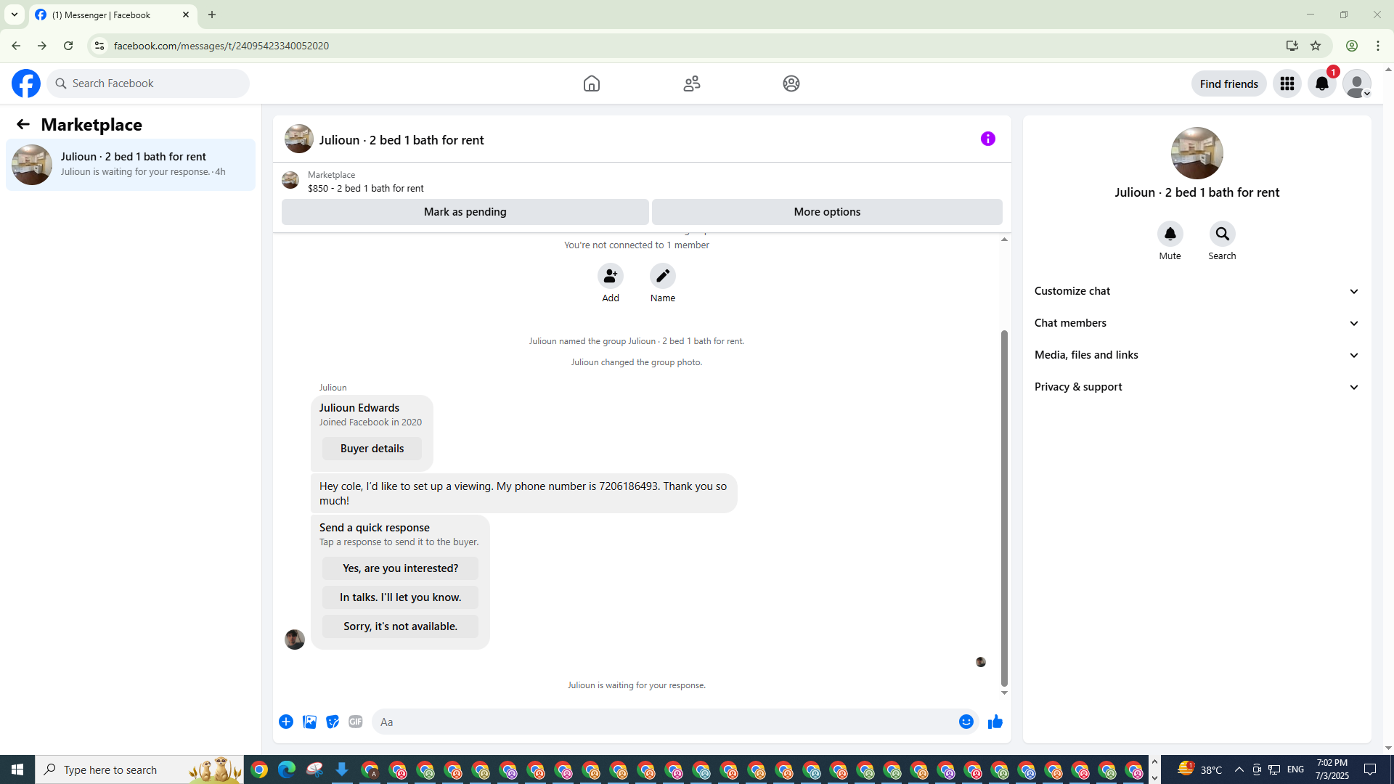Screen dimensions: 1394x784
Task: Click the blue plus more actions icon
Action: [x=286, y=722]
